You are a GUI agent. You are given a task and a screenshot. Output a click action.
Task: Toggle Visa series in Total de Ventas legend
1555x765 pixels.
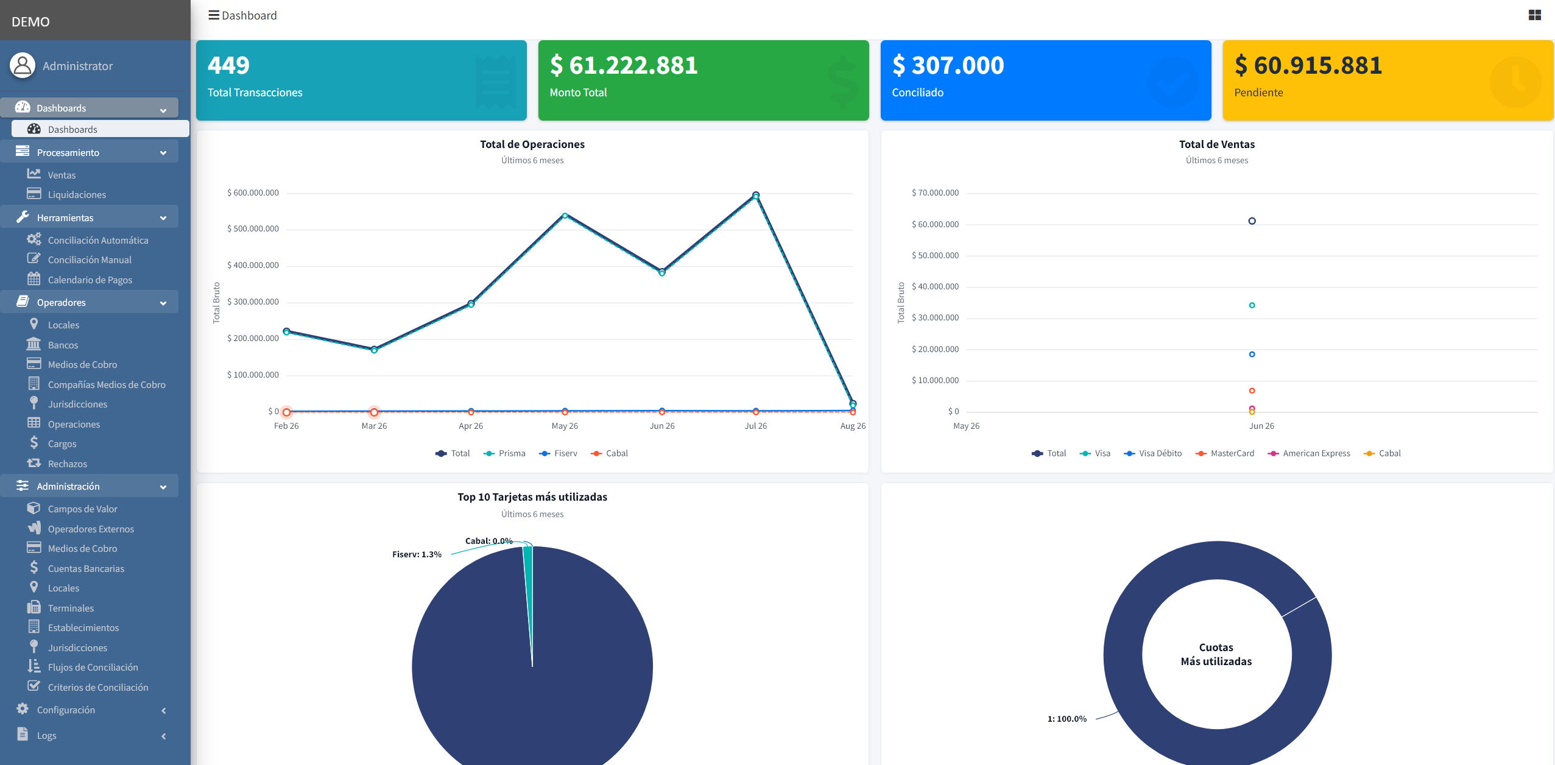pyautogui.click(x=1095, y=453)
